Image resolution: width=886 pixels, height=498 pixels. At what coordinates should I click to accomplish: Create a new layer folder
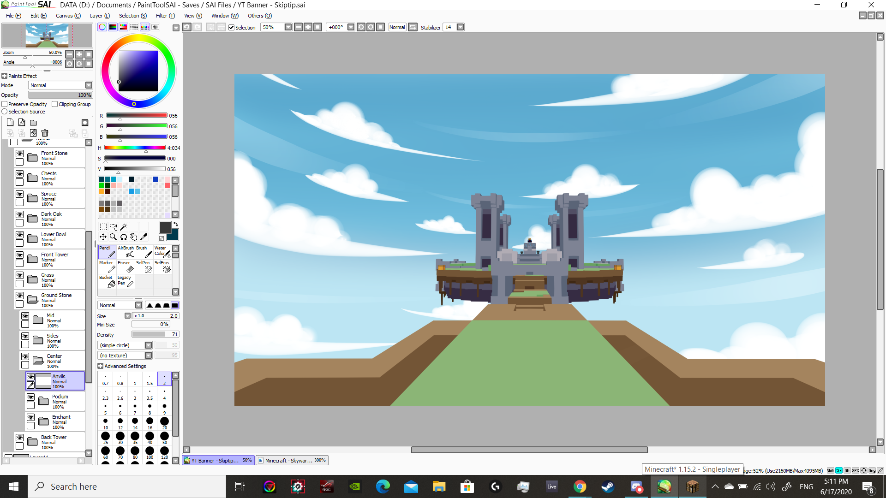click(x=33, y=123)
